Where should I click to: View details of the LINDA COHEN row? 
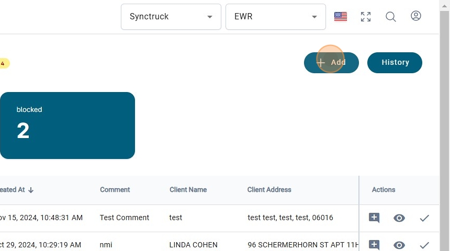click(x=399, y=245)
